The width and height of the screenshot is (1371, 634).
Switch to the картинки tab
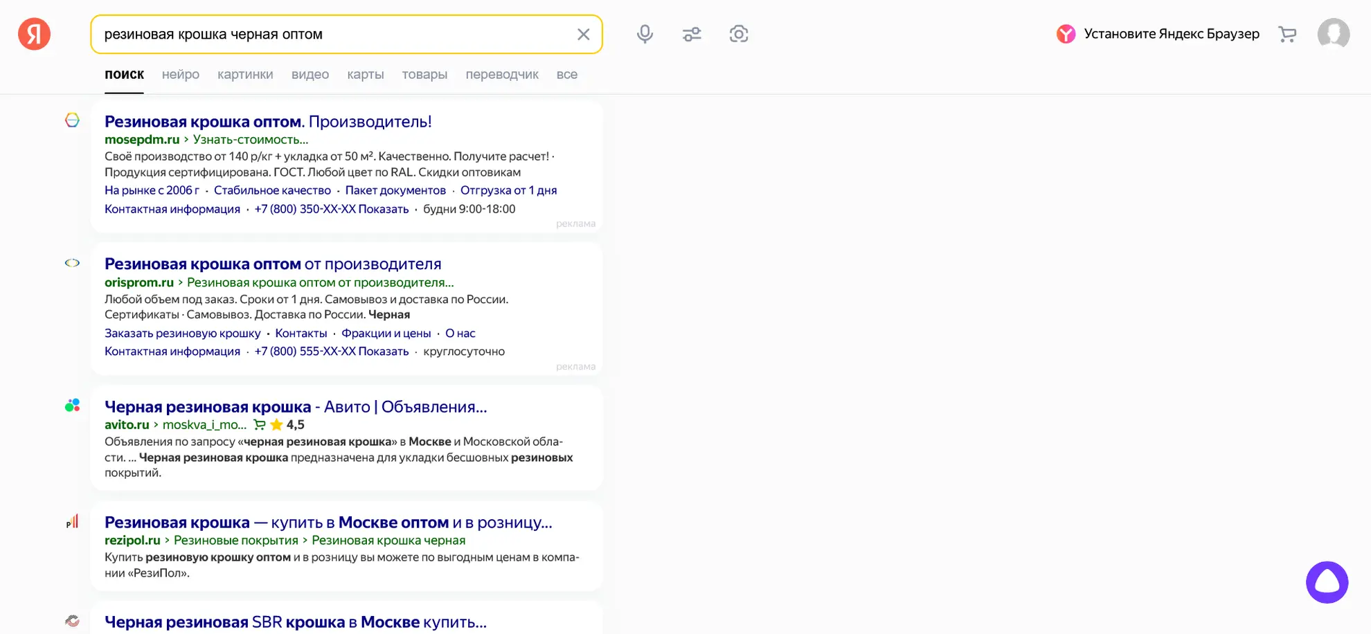pyautogui.click(x=245, y=75)
